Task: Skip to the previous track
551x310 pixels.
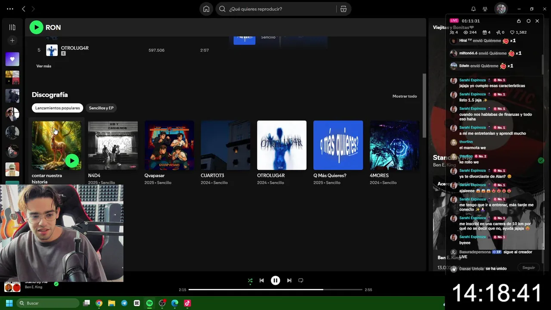Action: point(261,280)
